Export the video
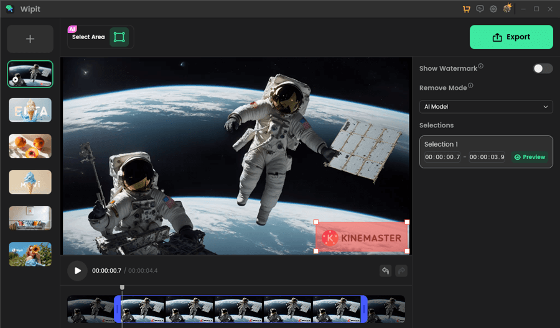560x328 pixels. (511, 37)
